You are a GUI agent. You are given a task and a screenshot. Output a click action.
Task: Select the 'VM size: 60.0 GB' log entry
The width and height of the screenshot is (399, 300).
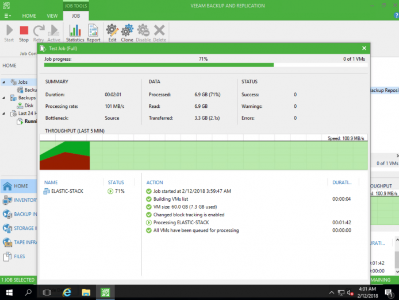click(x=185, y=207)
